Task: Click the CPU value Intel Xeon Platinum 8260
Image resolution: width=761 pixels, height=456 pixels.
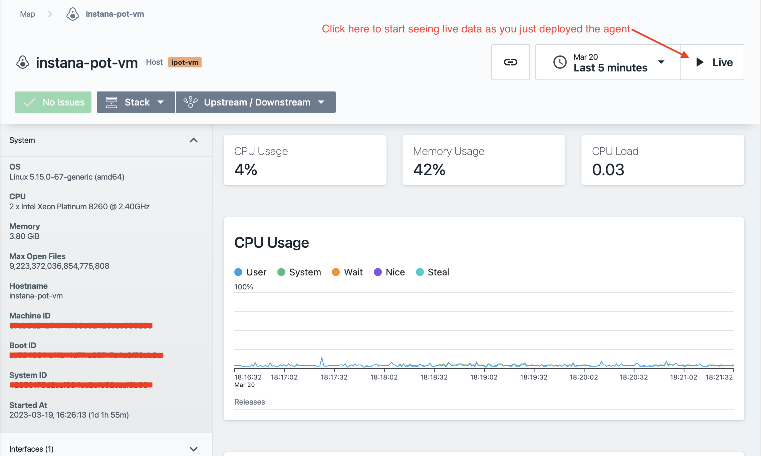Action: [x=79, y=207]
